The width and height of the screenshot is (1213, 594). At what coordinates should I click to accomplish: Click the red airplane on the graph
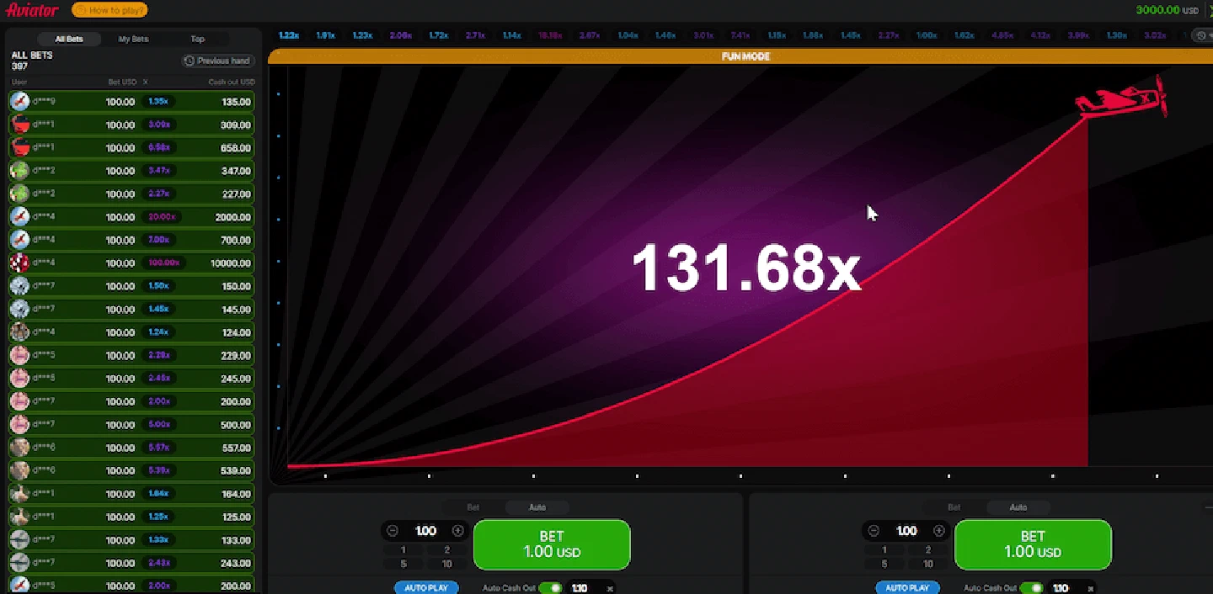(x=1122, y=98)
